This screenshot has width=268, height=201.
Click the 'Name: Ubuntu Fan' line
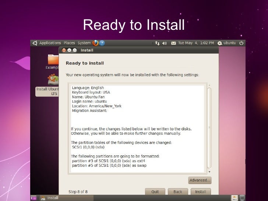[x=88, y=97]
